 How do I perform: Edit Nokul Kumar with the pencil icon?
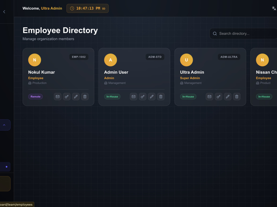pos(76,97)
